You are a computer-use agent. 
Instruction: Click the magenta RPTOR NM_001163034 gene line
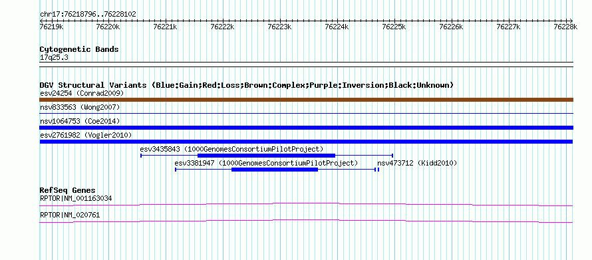306,205
